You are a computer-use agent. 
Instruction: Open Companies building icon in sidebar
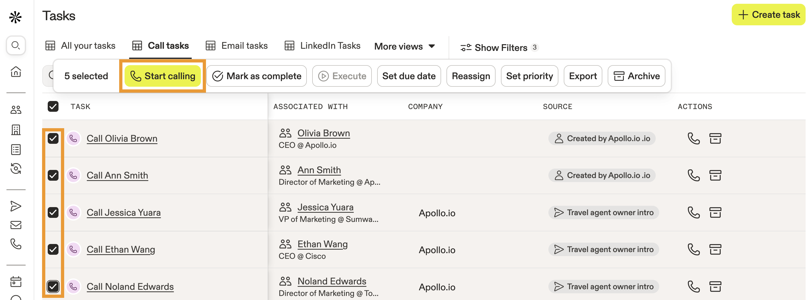click(x=16, y=130)
